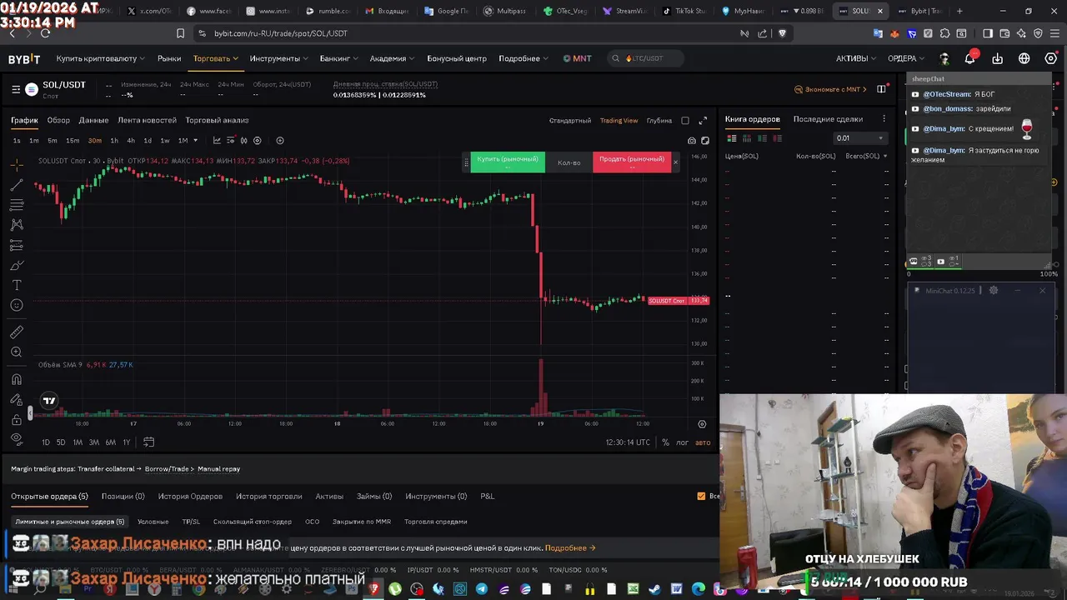Select the crosshair cursor tool

tap(17, 164)
